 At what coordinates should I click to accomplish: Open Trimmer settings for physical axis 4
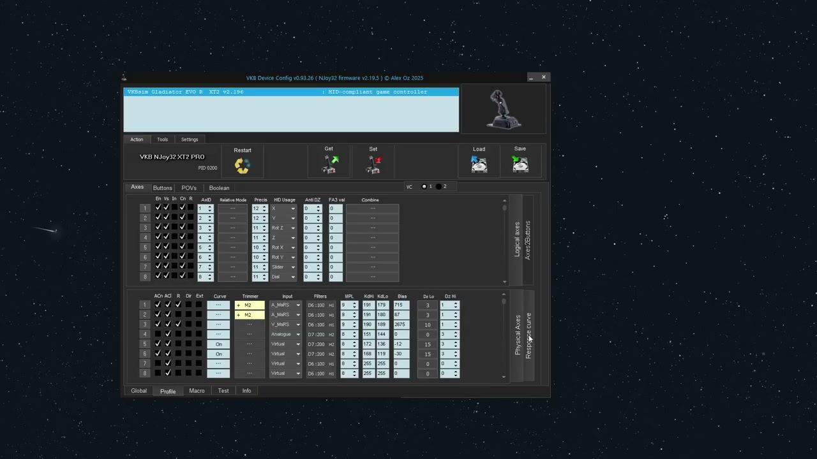250,334
